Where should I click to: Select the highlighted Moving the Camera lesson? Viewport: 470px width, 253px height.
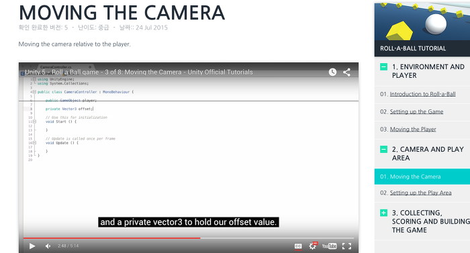point(422,176)
